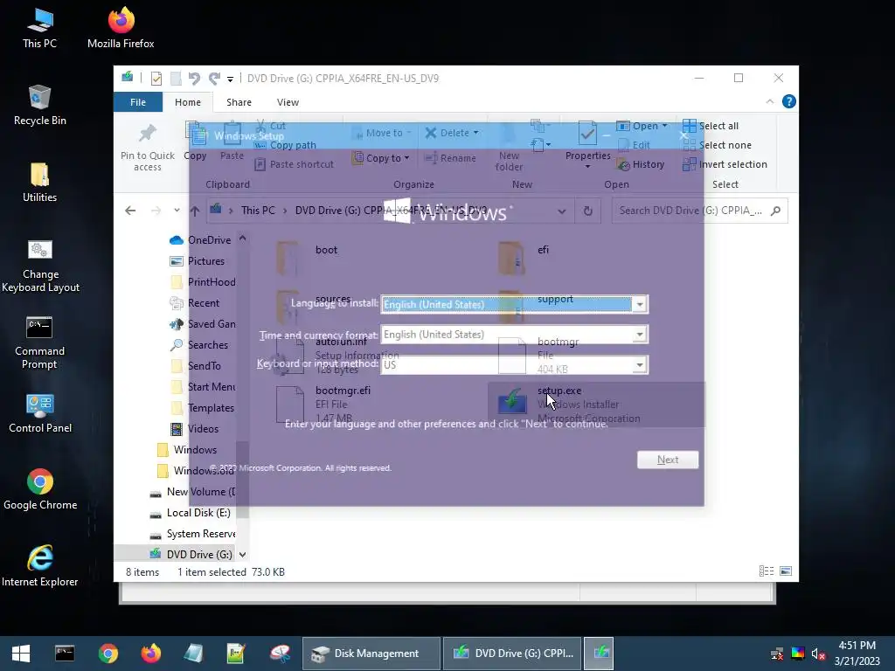Image resolution: width=895 pixels, height=671 pixels.
Task: Go up one folder level
Action: tap(195, 211)
